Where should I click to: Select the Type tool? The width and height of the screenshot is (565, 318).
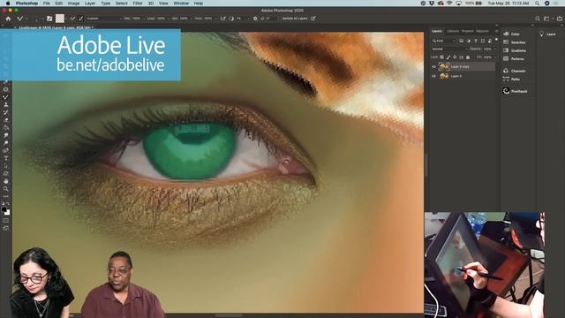tap(6, 158)
